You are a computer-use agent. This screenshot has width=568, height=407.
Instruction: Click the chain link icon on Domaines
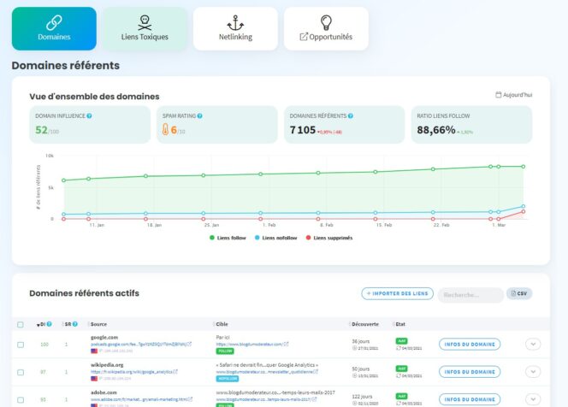(54, 23)
